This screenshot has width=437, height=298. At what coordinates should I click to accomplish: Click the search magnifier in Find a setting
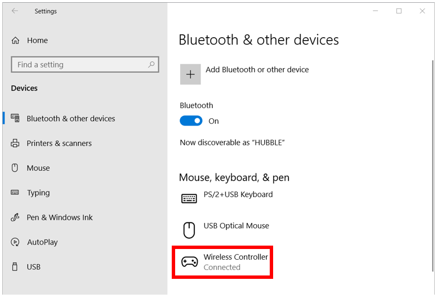coord(151,65)
